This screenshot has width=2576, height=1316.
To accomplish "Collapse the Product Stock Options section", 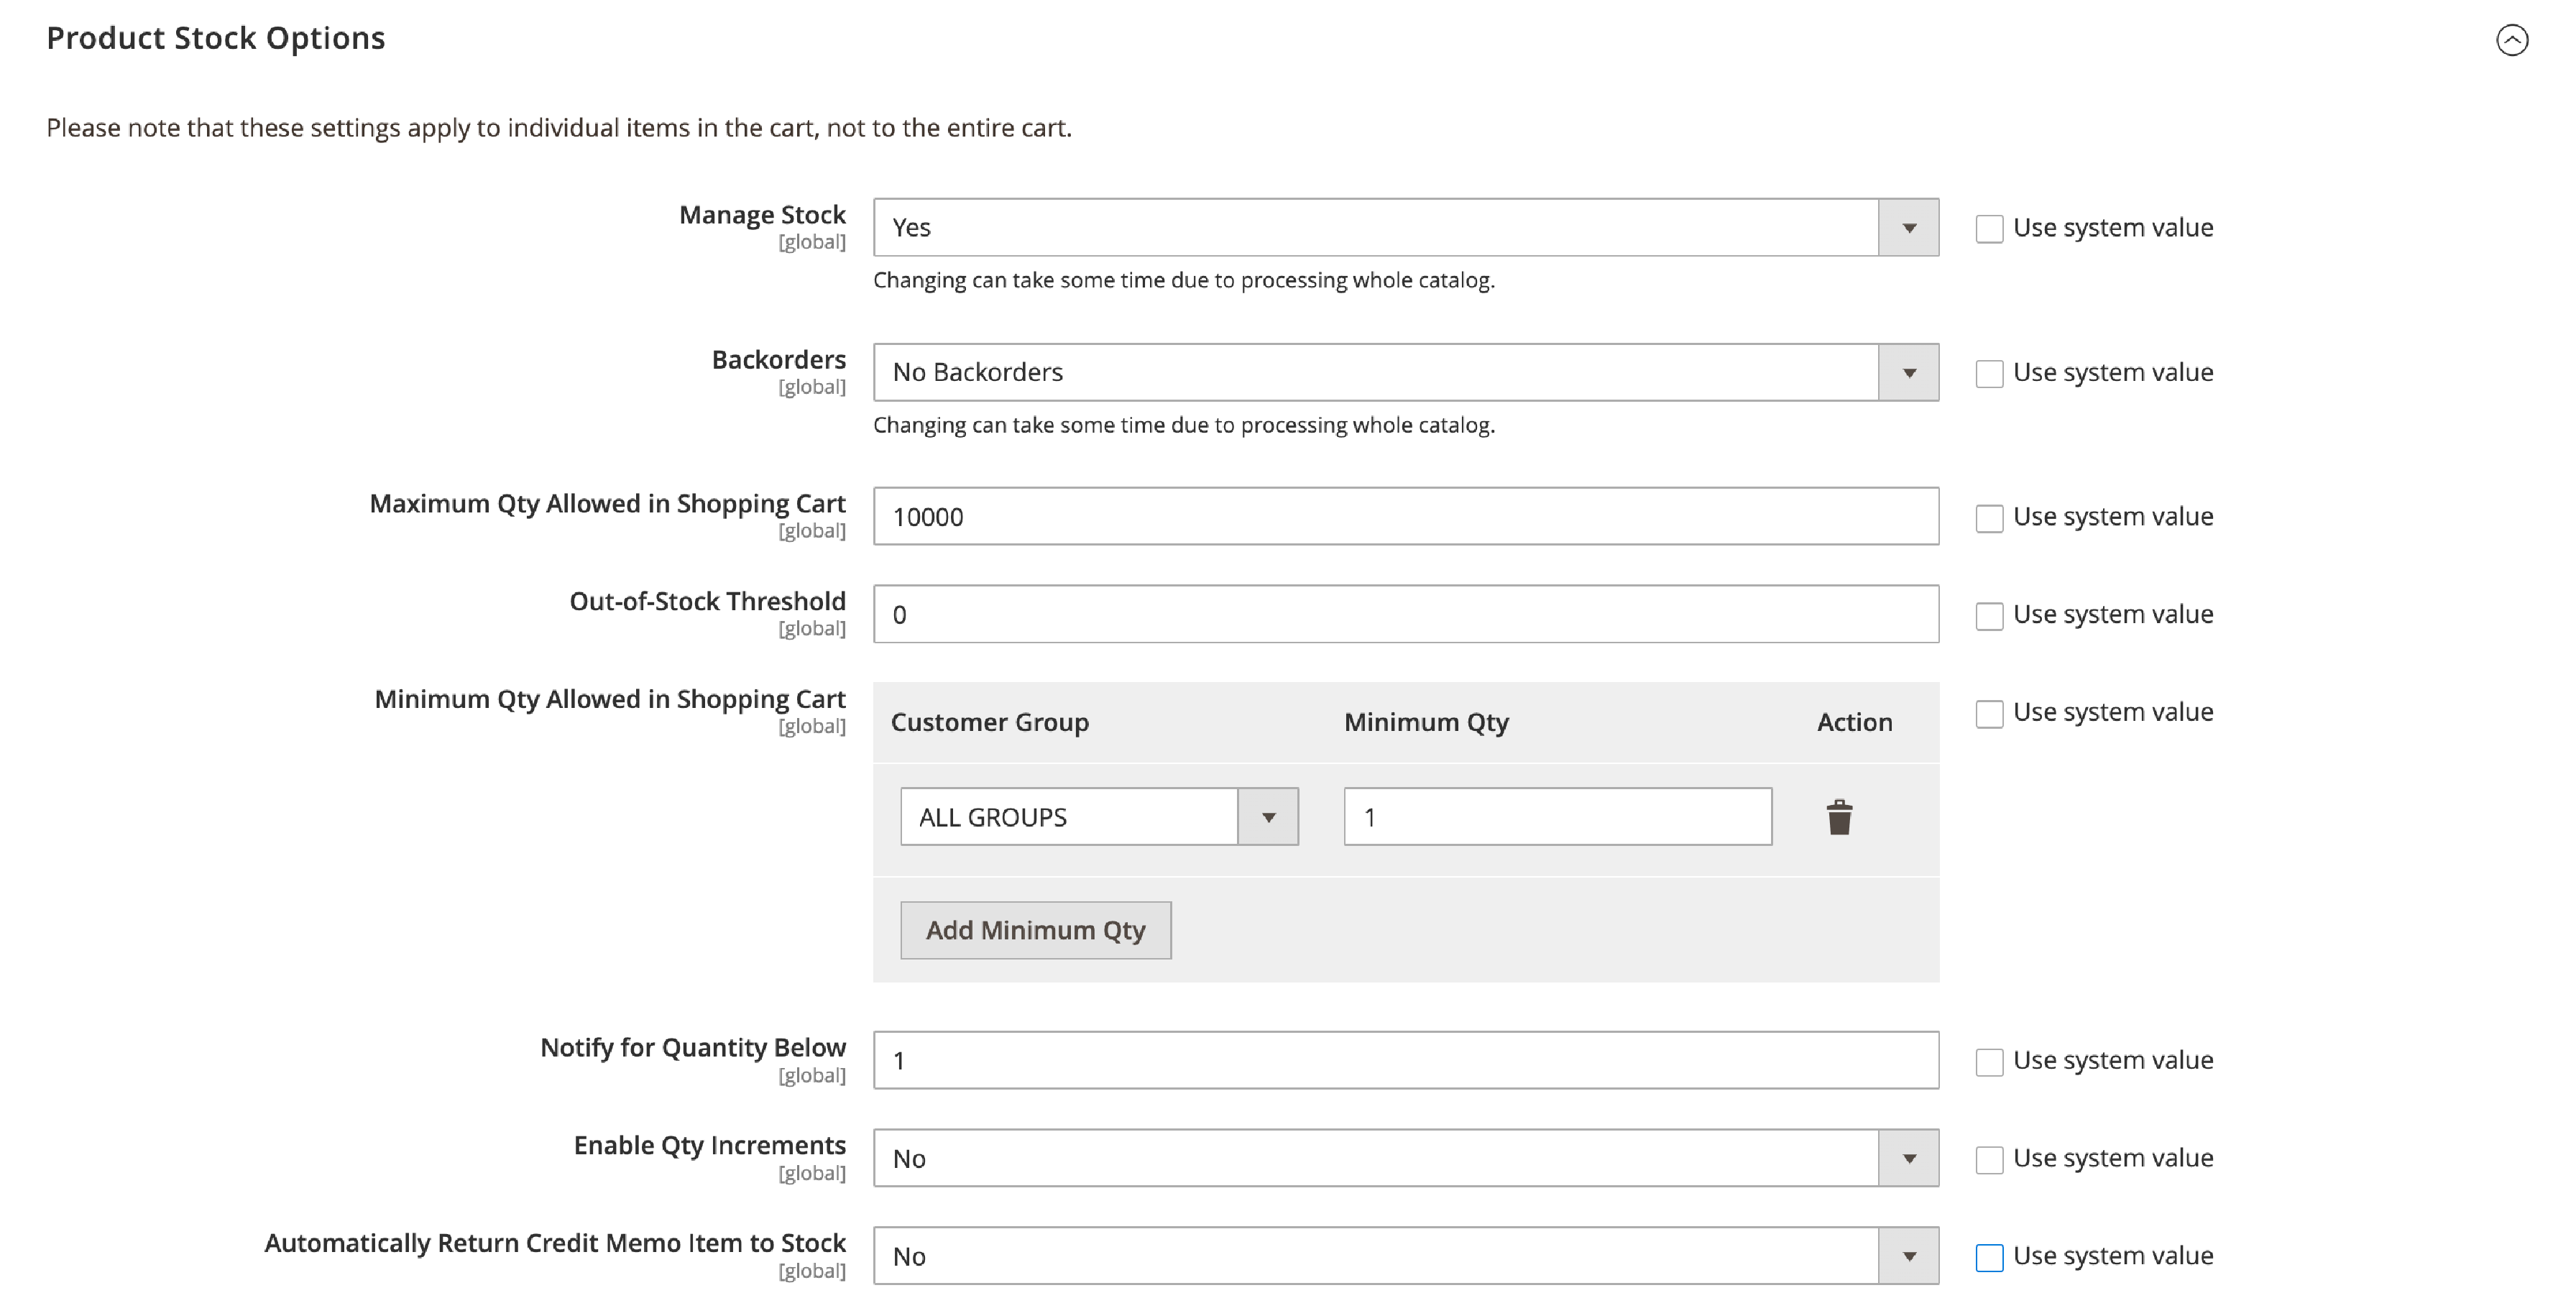I will [2511, 40].
